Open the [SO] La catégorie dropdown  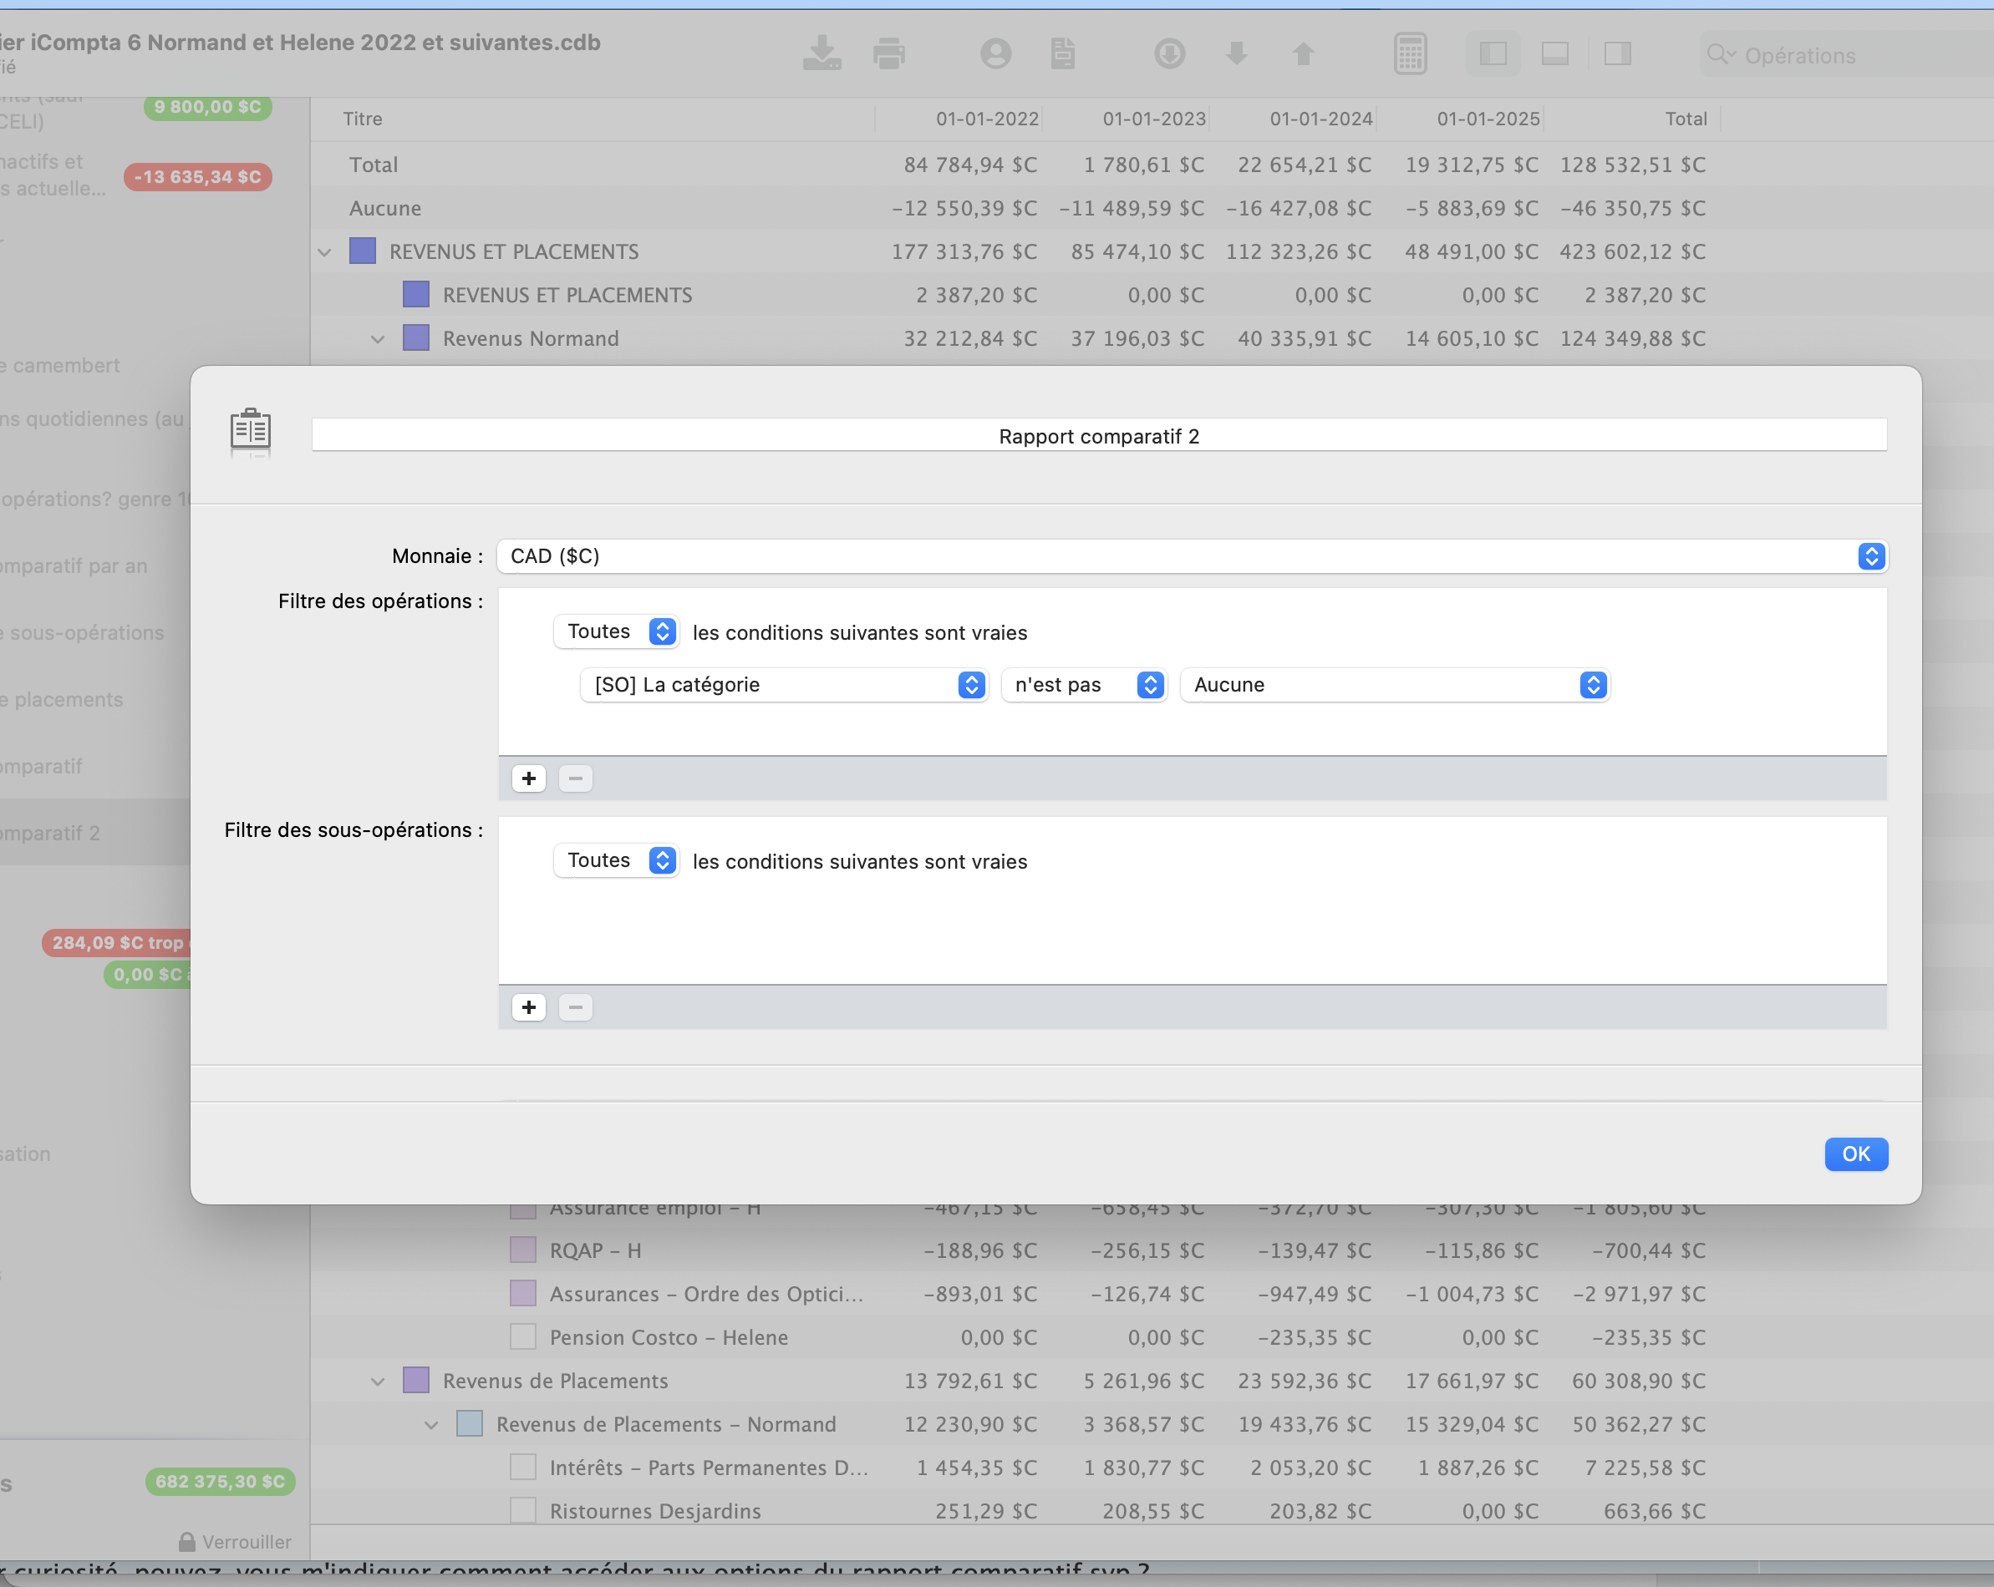tap(784, 685)
